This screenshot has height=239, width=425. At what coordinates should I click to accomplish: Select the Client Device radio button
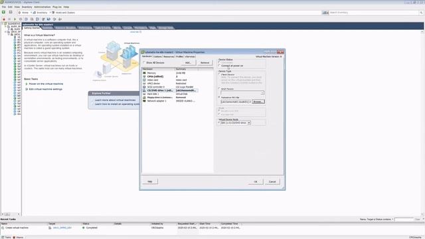219,74
